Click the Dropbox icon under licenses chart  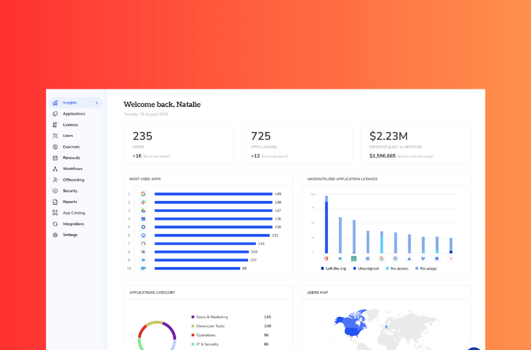(x=423, y=258)
